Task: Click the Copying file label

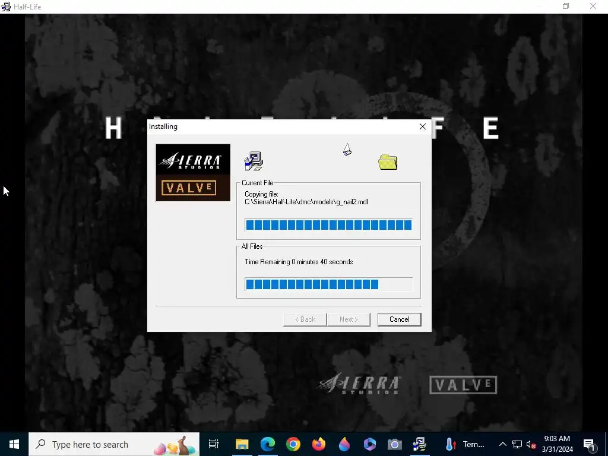Action: [x=261, y=194]
